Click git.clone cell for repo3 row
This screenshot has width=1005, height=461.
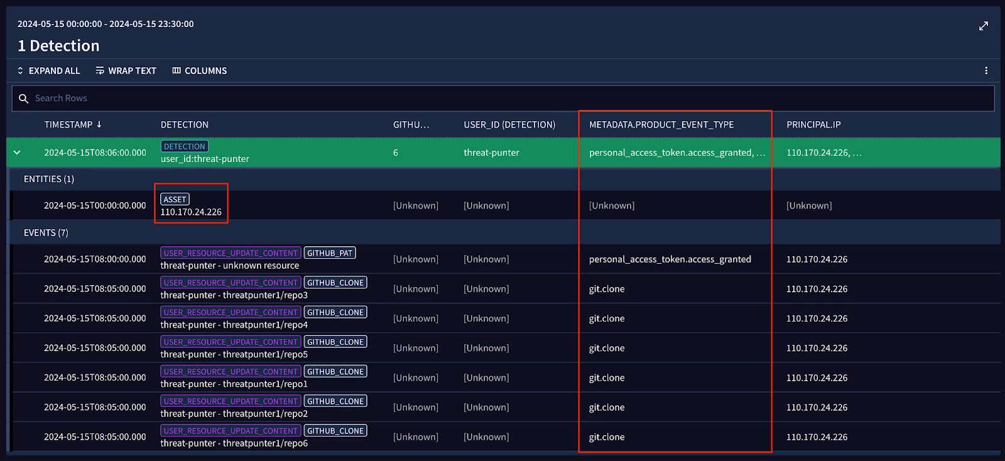607,289
